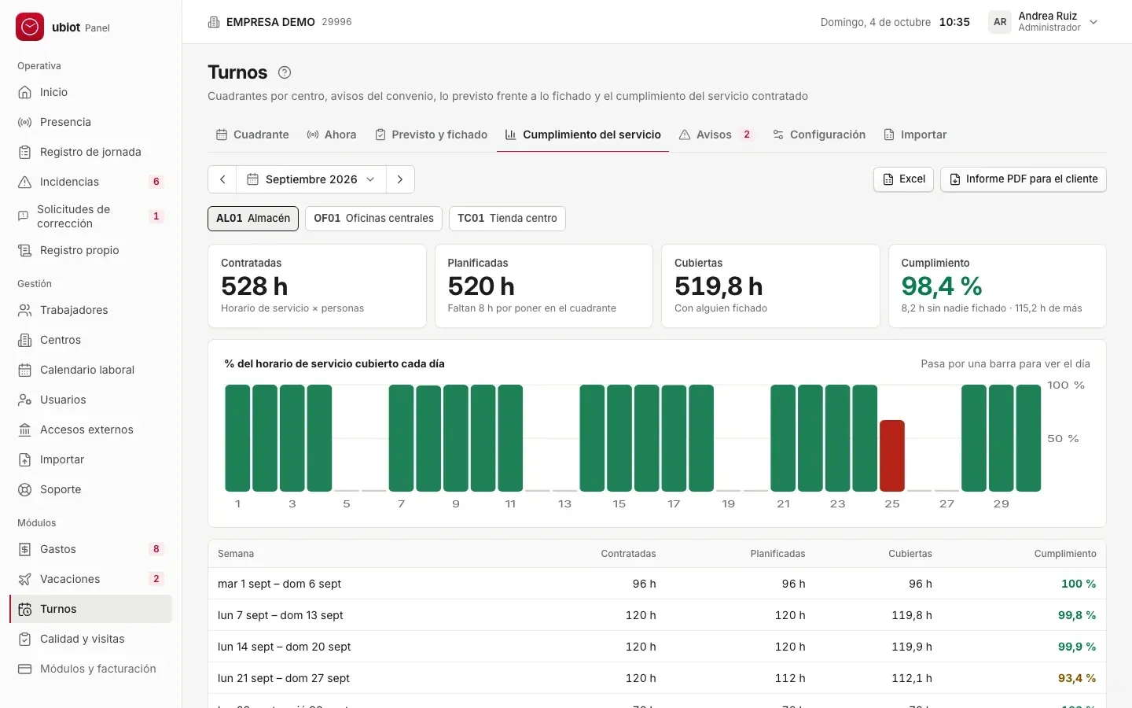Open the Gastos module
1132x708 pixels.
(90, 549)
